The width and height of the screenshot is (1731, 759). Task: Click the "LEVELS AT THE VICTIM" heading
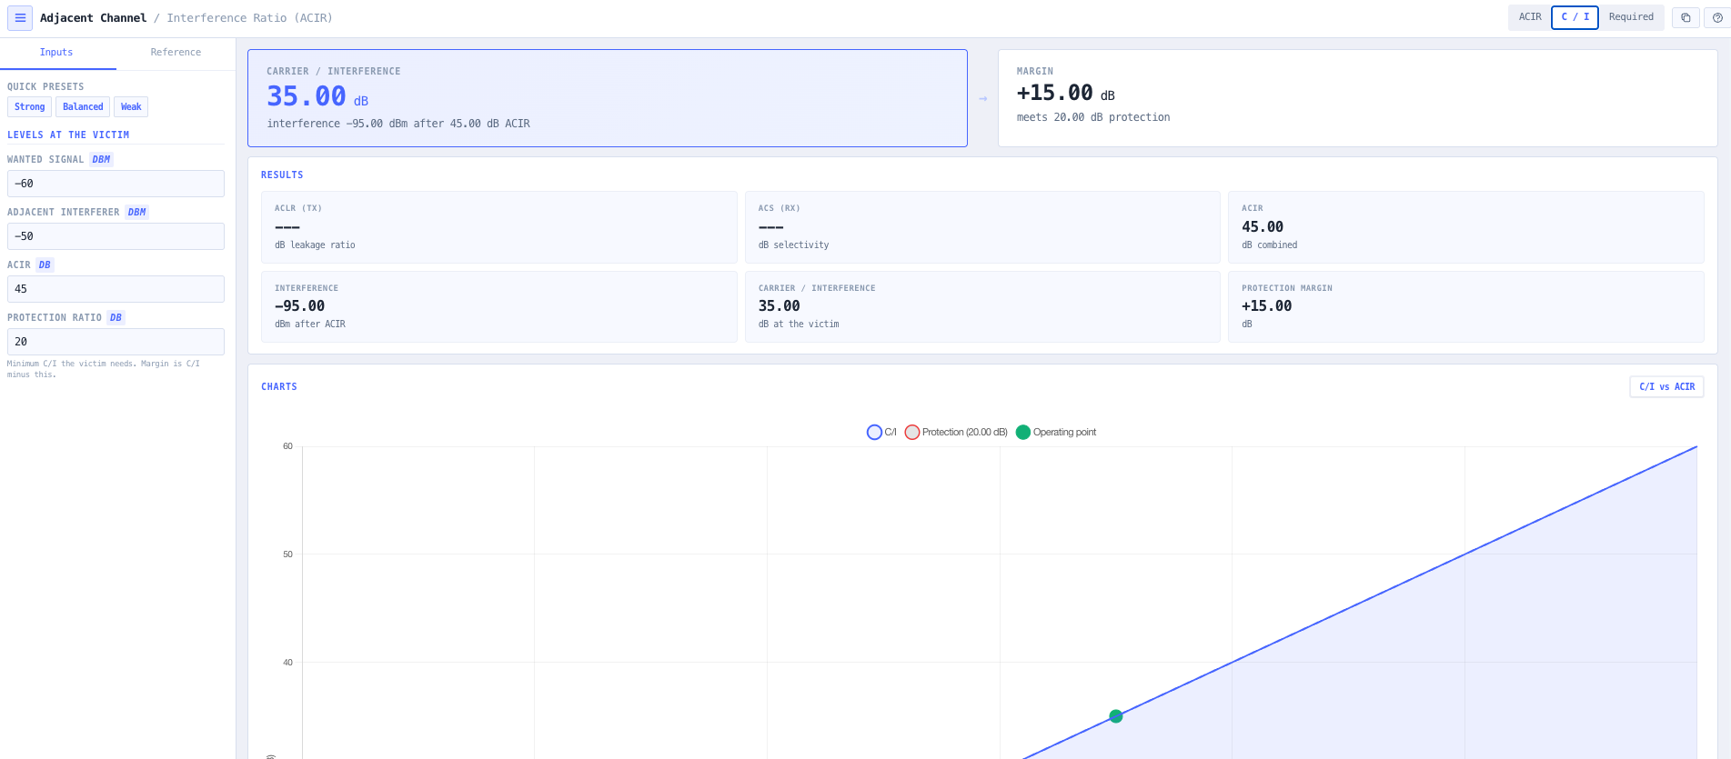pyautogui.click(x=68, y=135)
